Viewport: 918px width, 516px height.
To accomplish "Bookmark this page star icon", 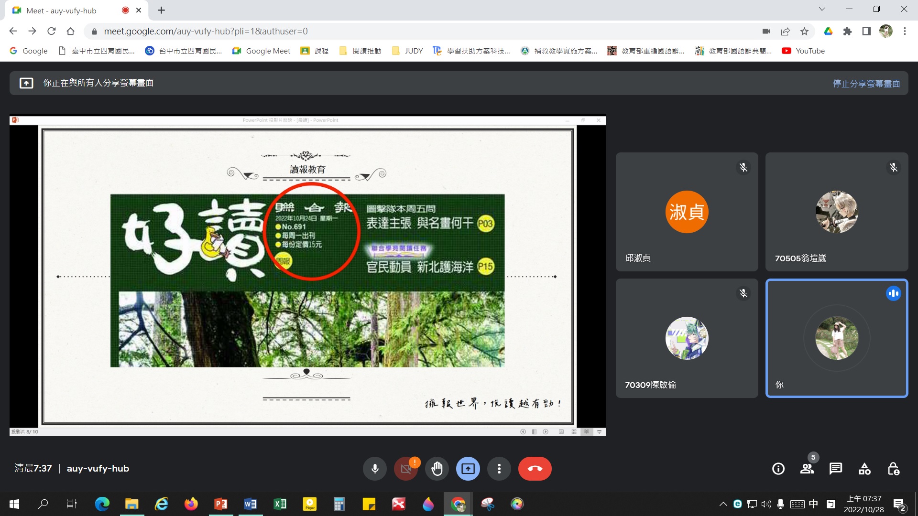I will [x=804, y=32].
